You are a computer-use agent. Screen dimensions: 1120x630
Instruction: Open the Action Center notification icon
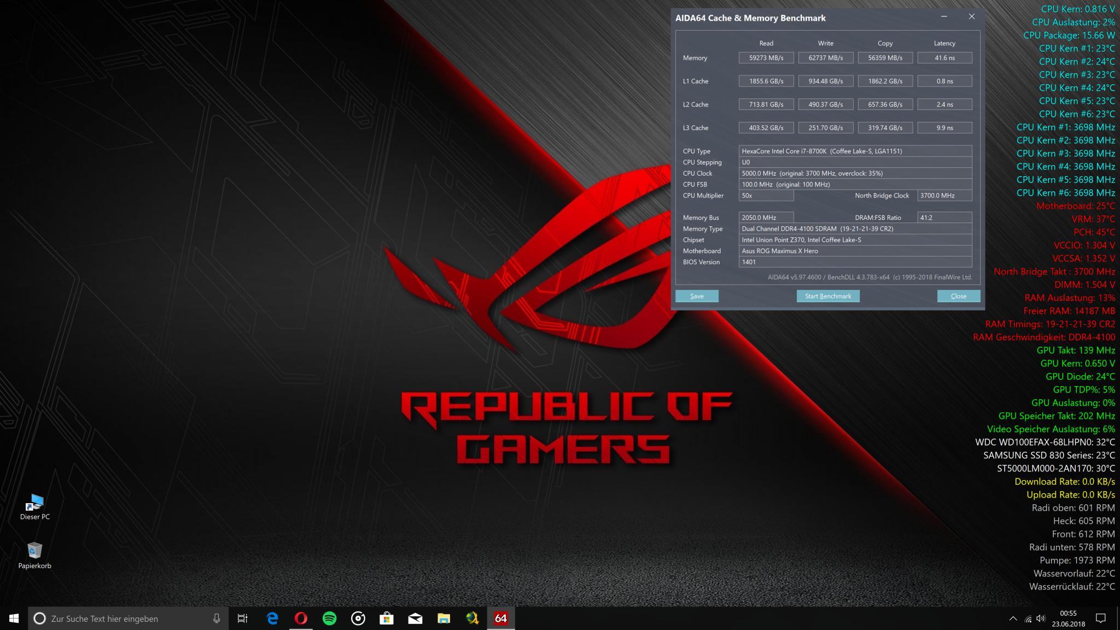pos(1101,619)
